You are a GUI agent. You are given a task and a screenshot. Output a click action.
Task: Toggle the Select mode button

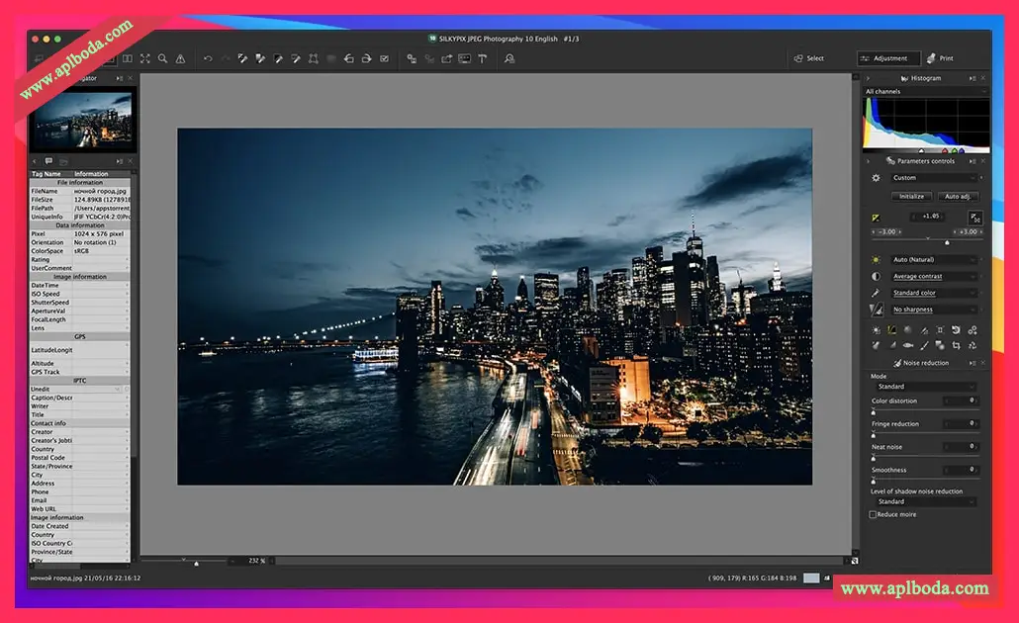(x=807, y=58)
